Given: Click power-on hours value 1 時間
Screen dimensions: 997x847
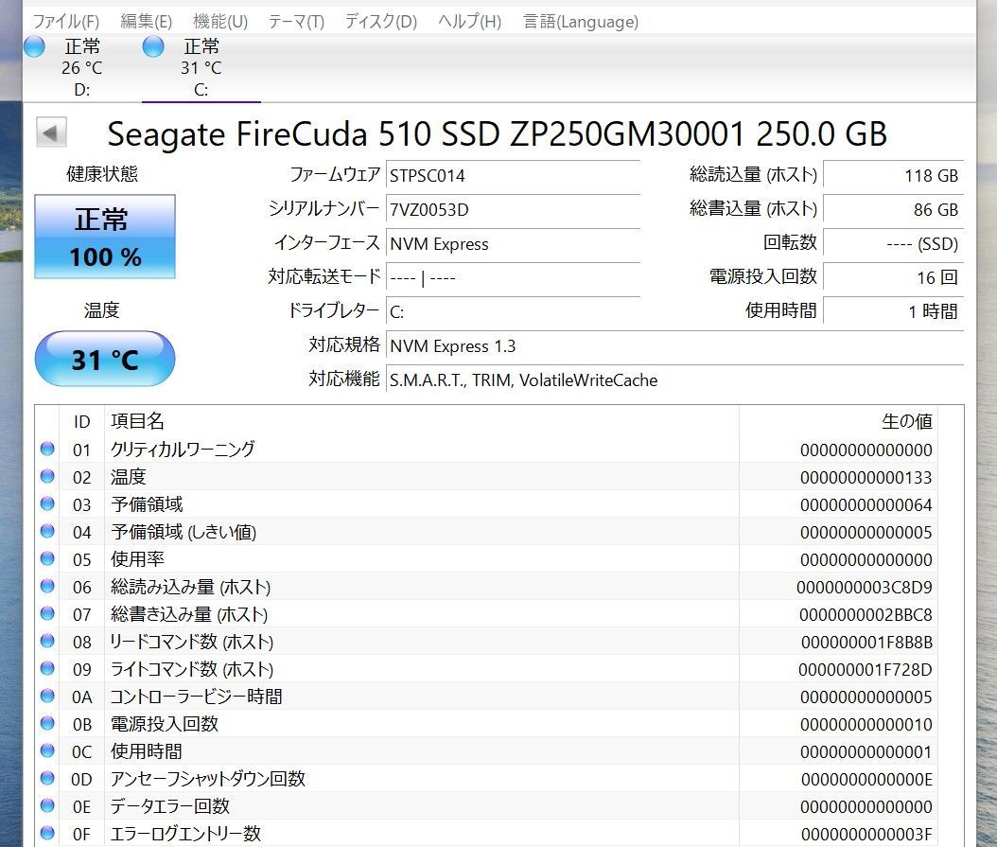Looking at the screenshot, I should click(x=893, y=311).
